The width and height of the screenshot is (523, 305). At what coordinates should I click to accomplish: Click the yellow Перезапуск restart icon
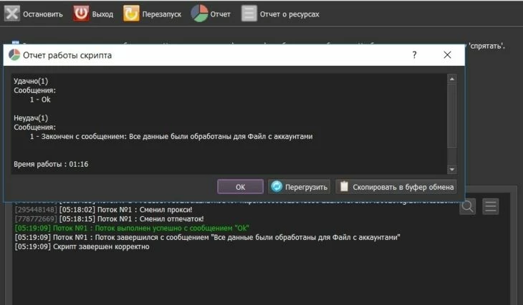point(131,14)
